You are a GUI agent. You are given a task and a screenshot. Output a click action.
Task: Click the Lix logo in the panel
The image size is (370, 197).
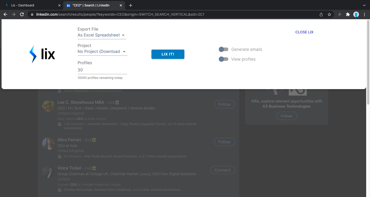tap(42, 54)
